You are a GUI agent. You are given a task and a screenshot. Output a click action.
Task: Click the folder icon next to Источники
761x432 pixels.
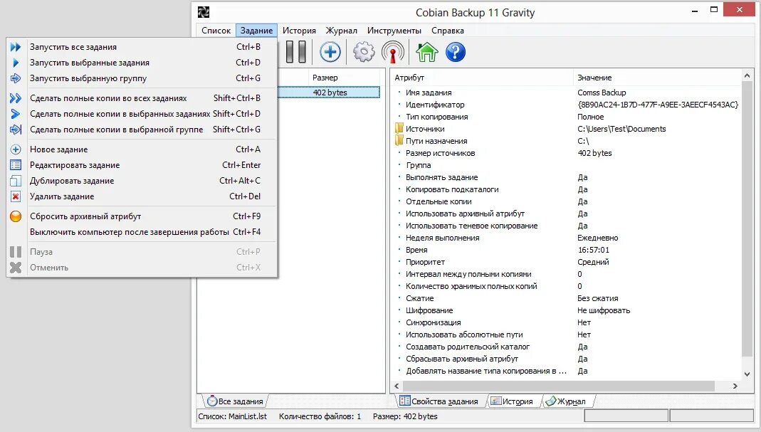pos(399,129)
